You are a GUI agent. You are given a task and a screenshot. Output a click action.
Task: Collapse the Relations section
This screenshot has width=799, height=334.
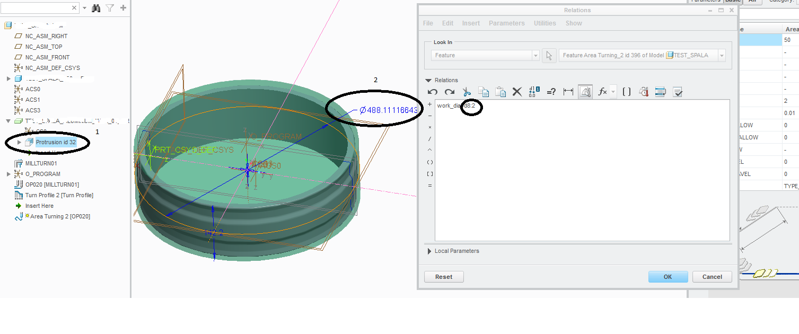(x=428, y=81)
